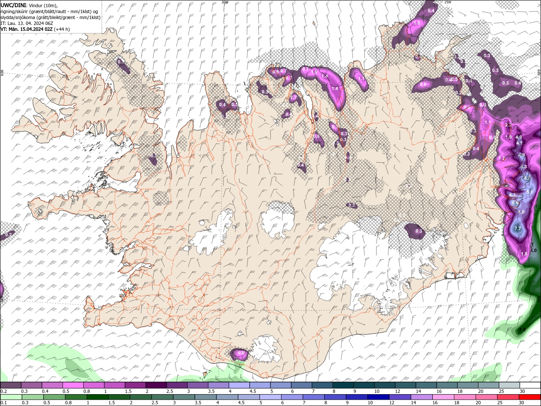
Task: Click the 7.7 precipitation value on map
Action: [x=518, y=229]
